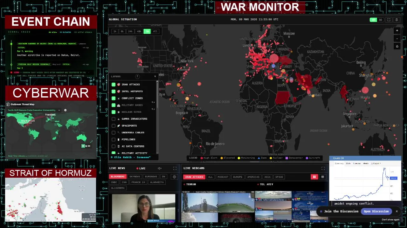The image size is (407, 228).
Task: Open the Tel Aviv webcam thumbnail
Action: 292,206
